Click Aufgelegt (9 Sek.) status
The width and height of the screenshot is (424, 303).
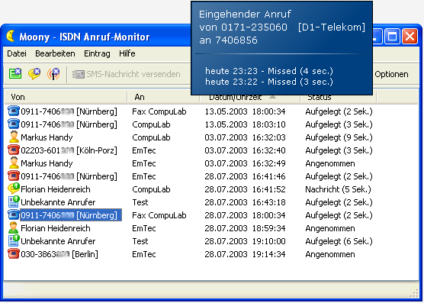[x=339, y=137]
